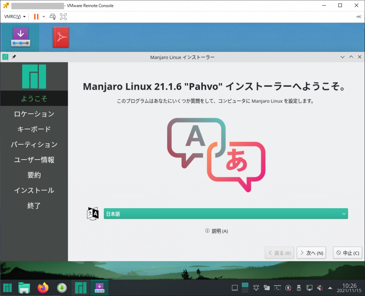Pause the virtual machine with the orange pause button
Viewport: 365px width, 296px height.
pyautogui.click(x=36, y=17)
